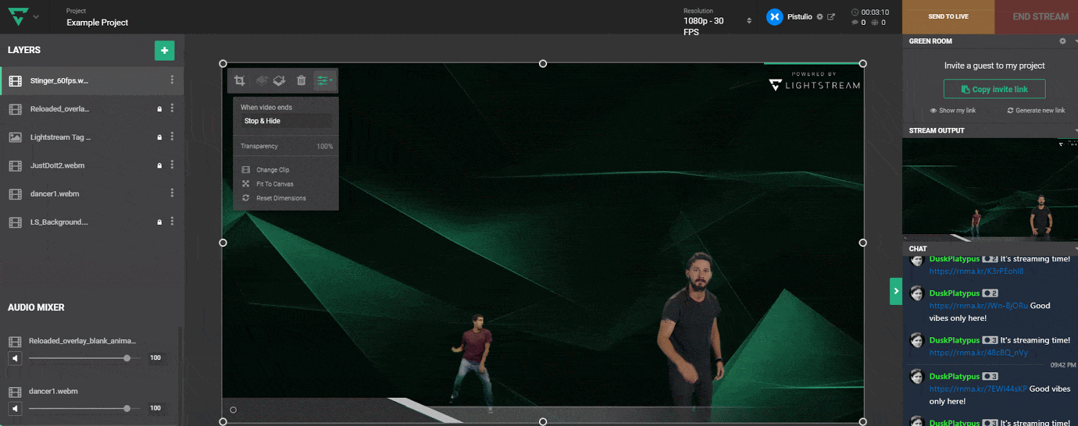Open chat link rnma.kr/7EWI44sKP
Viewport: 1078px width, 426px height.
click(978, 389)
